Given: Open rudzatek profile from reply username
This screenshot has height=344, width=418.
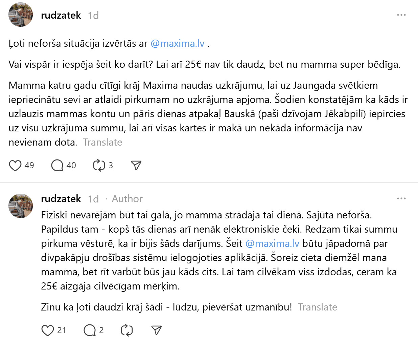Looking at the screenshot, I should pos(61,199).
